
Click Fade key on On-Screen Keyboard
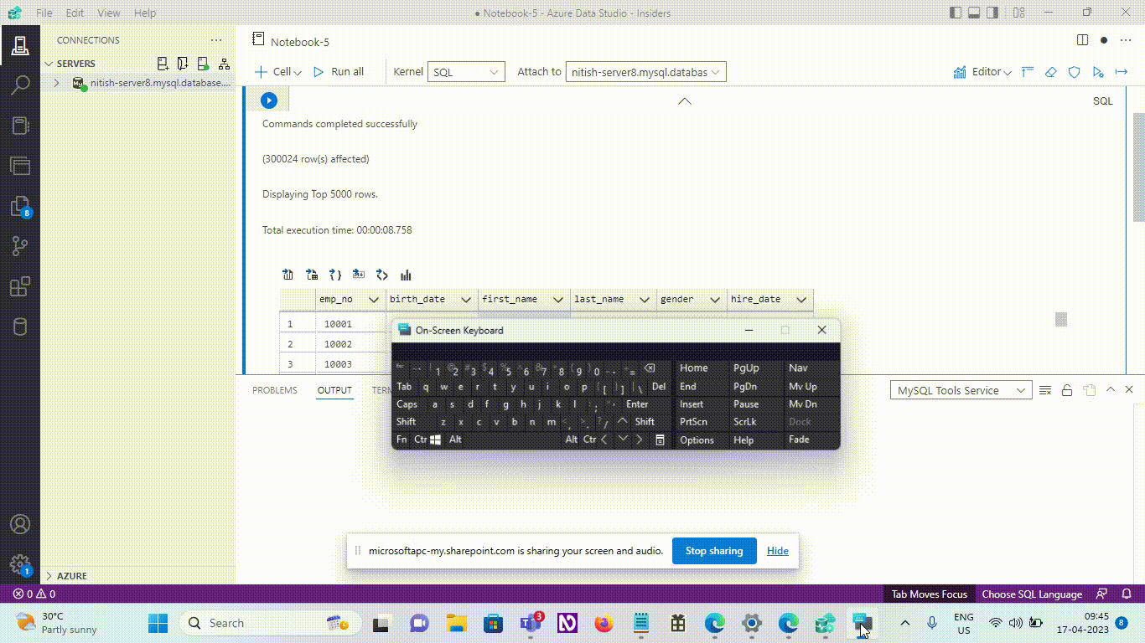[x=799, y=440]
